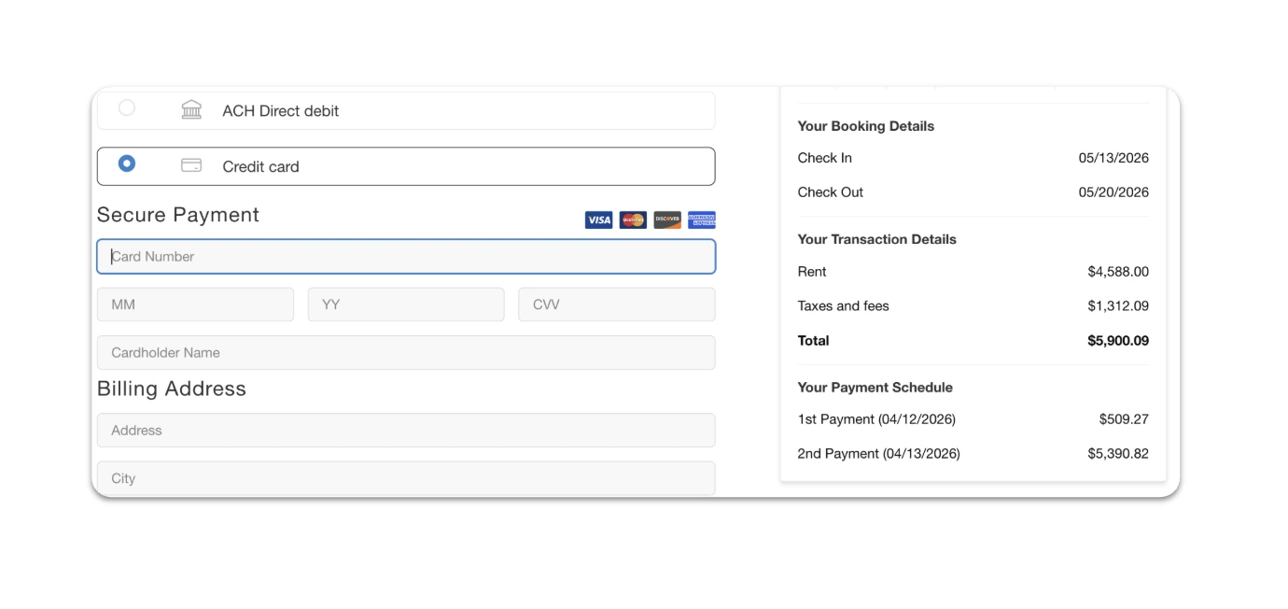The width and height of the screenshot is (1288, 609).
Task: Click the City input field
Action: [406, 477]
